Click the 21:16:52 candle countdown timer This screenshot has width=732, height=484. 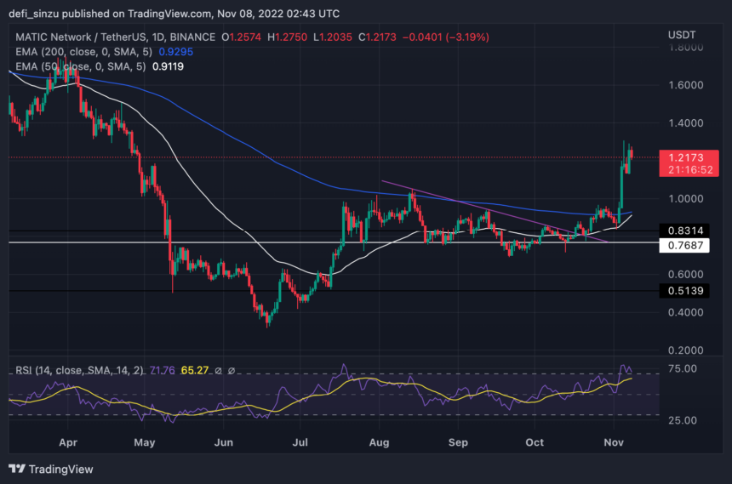point(685,170)
